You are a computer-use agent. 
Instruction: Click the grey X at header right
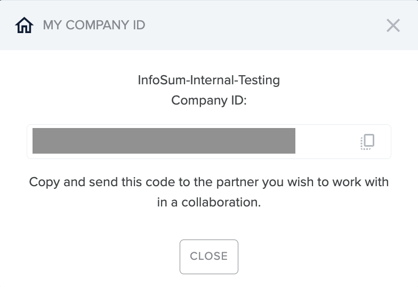point(393,26)
